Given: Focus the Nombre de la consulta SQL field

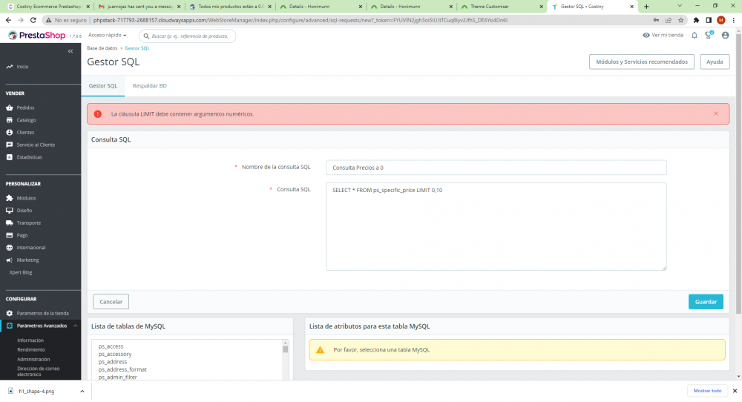Looking at the screenshot, I should click(x=496, y=168).
